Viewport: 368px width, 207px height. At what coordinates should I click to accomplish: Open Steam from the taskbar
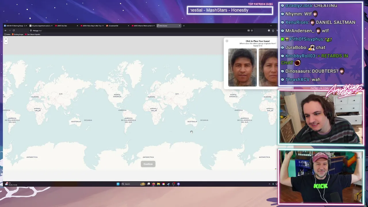(168, 184)
